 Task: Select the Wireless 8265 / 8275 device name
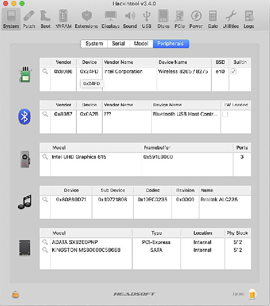coord(183,72)
